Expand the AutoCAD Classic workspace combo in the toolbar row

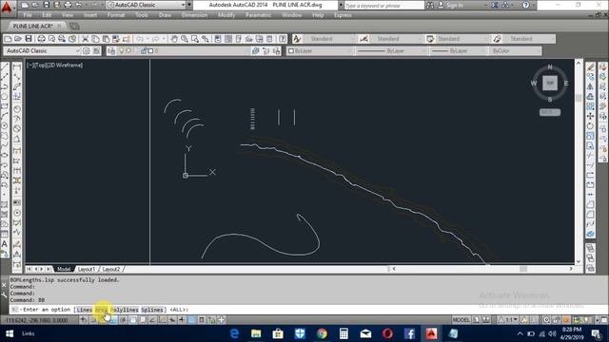[42, 50]
